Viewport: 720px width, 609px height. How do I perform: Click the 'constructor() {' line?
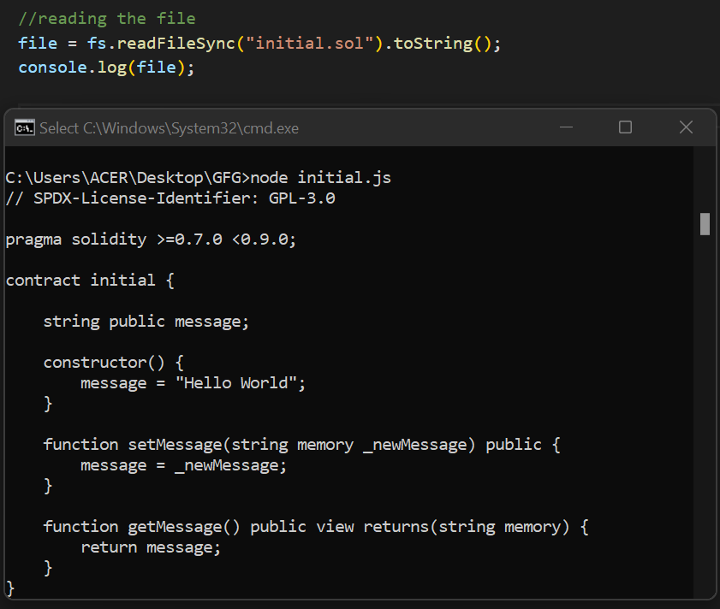113,363
